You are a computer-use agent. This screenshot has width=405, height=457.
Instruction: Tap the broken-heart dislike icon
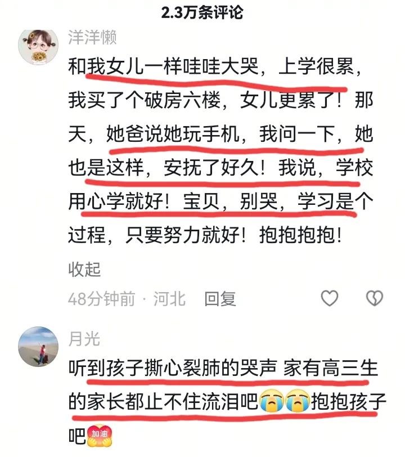pos(374,298)
